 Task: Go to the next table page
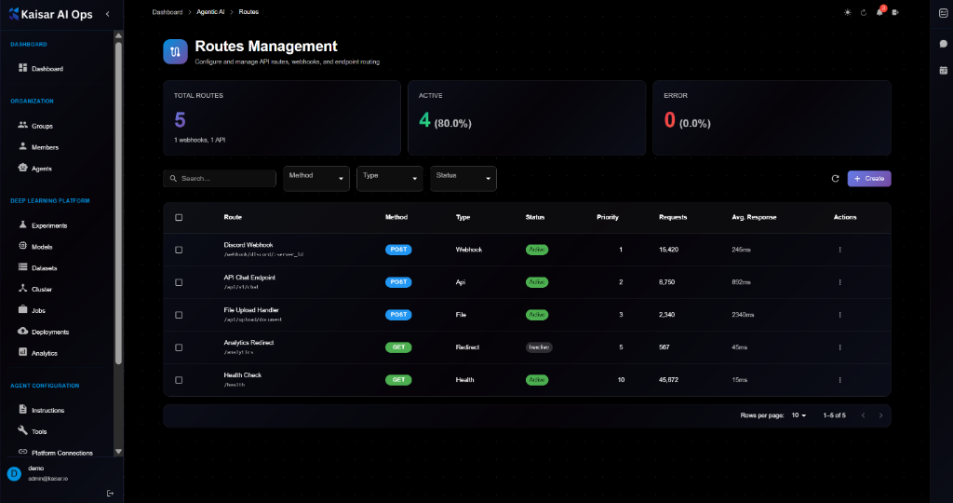(x=880, y=415)
